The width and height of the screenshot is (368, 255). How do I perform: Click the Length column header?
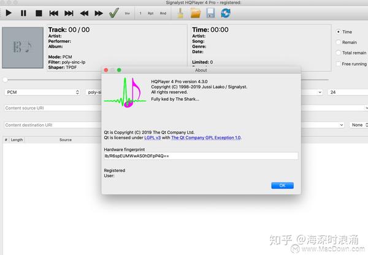(17, 139)
